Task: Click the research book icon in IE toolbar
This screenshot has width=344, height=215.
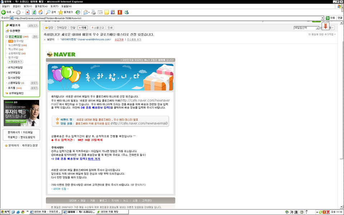Action: 113,12
